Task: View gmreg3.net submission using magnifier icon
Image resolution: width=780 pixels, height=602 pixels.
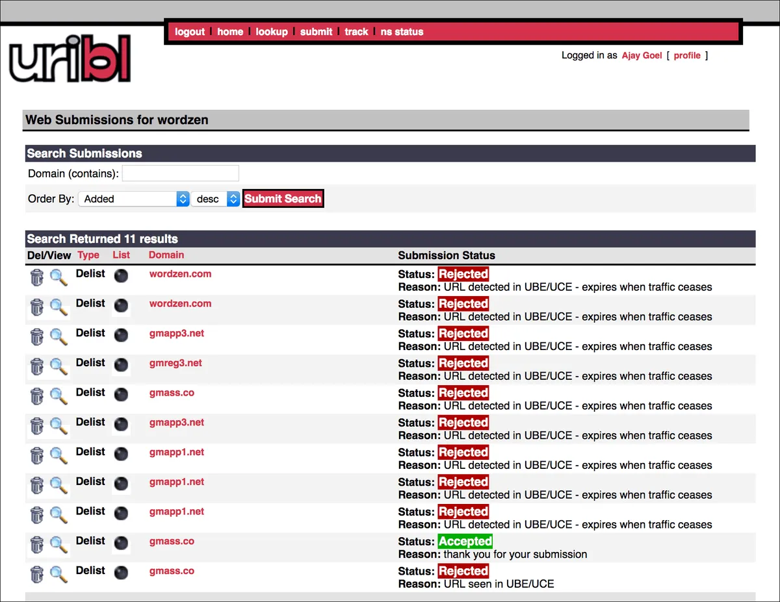Action: 58,367
